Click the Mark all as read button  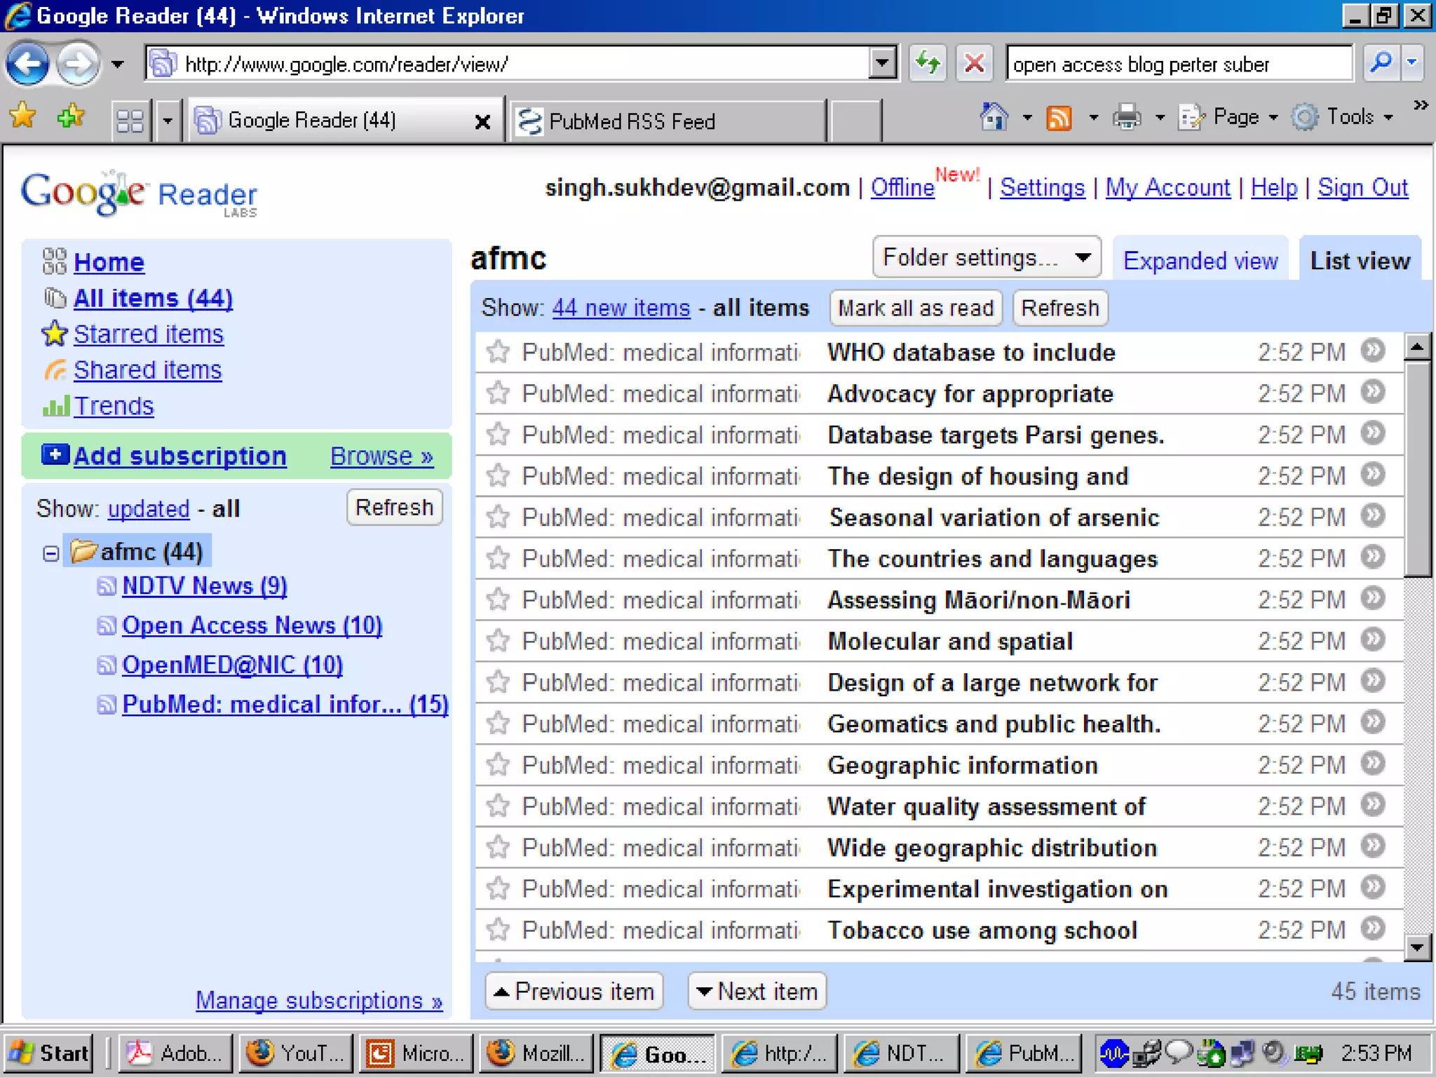pyautogui.click(x=915, y=308)
